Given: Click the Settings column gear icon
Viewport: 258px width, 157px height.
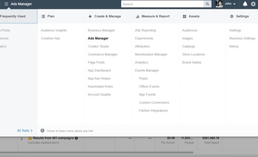Looking at the screenshot, I should pyautogui.click(x=232, y=16).
